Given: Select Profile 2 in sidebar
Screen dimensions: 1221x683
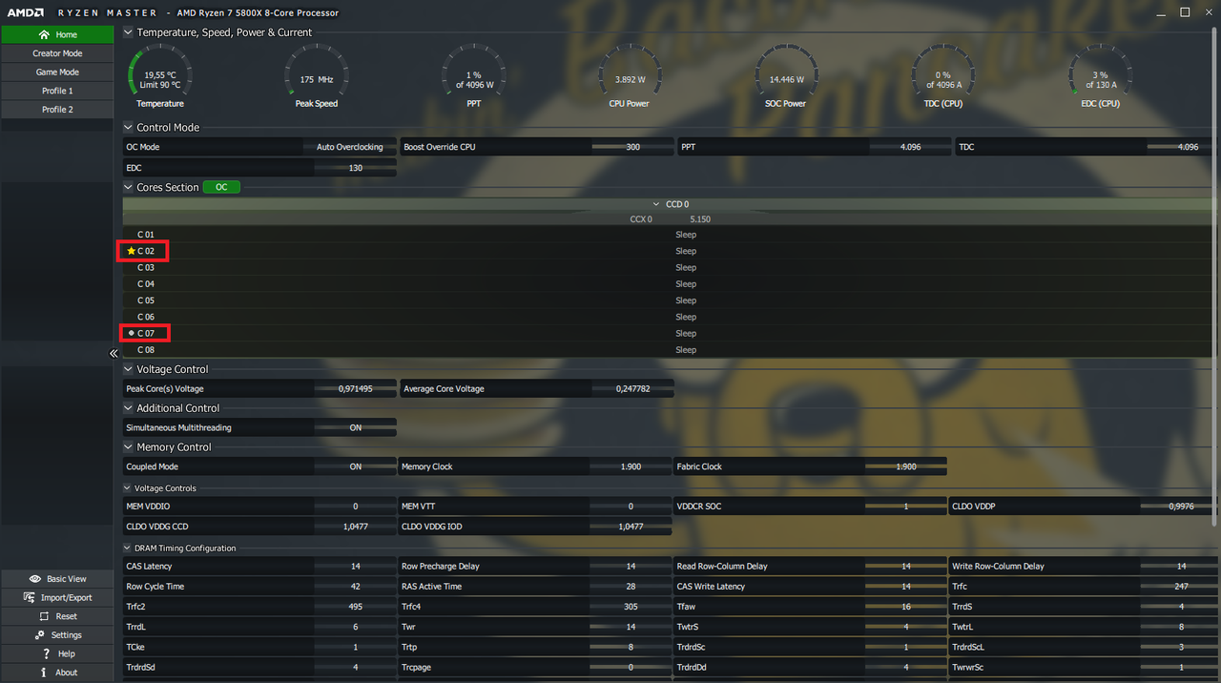Looking at the screenshot, I should pyautogui.click(x=57, y=109).
